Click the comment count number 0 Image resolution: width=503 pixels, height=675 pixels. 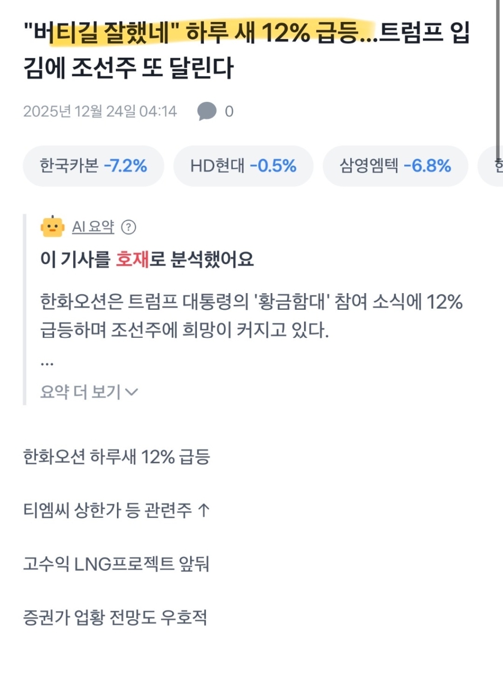[229, 112]
